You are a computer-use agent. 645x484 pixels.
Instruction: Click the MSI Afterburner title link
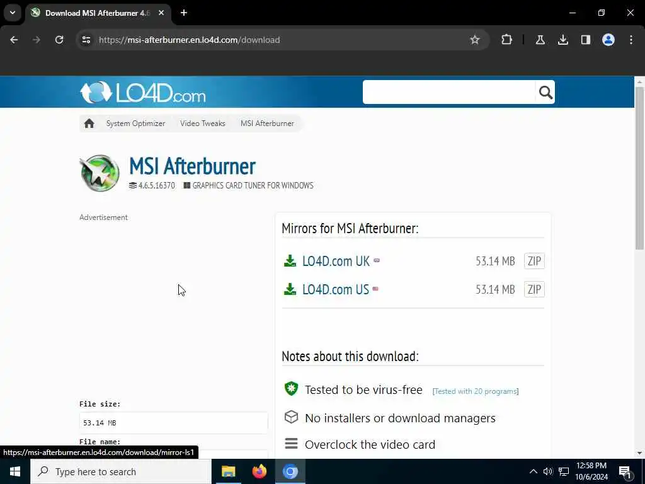[x=192, y=166]
